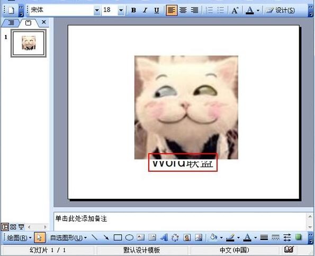Close the outline/slides pane
315x256 pixels.
pyautogui.click(x=43, y=22)
